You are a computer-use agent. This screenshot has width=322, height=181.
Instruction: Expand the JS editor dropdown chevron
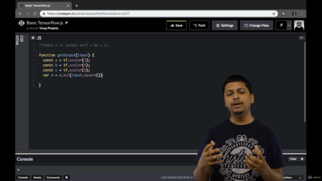(301, 38)
